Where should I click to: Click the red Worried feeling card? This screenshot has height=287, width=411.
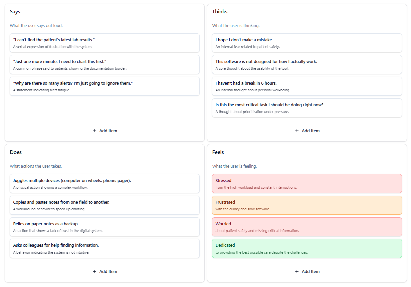[307, 227]
